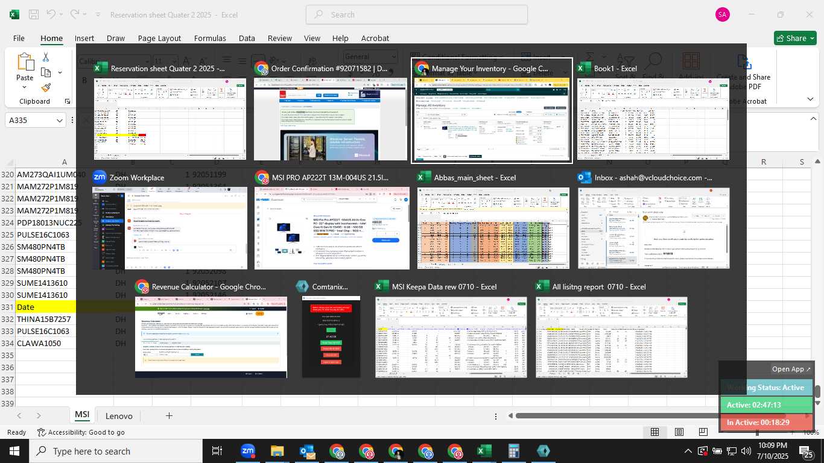824x463 pixels.
Task: Open the Name Box dropdown arrow
Action: pyautogui.click(x=59, y=121)
